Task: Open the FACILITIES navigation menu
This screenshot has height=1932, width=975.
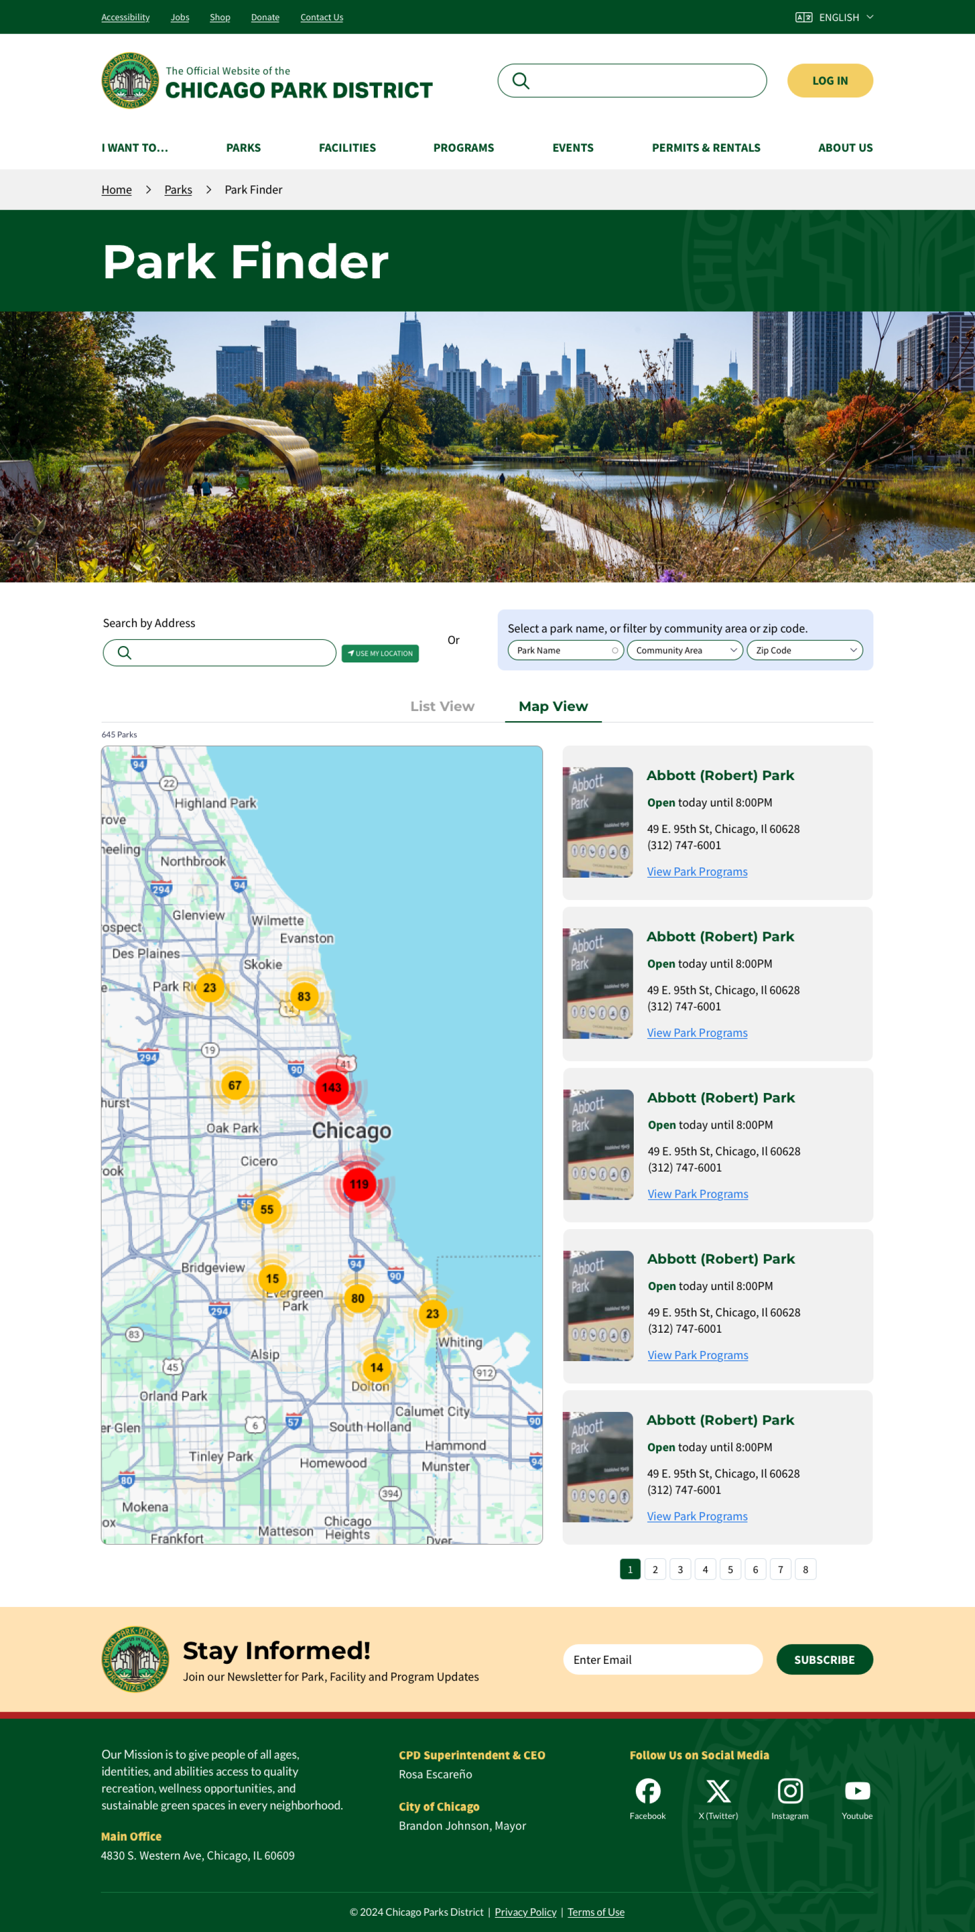Action: click(x=347, y=148)
